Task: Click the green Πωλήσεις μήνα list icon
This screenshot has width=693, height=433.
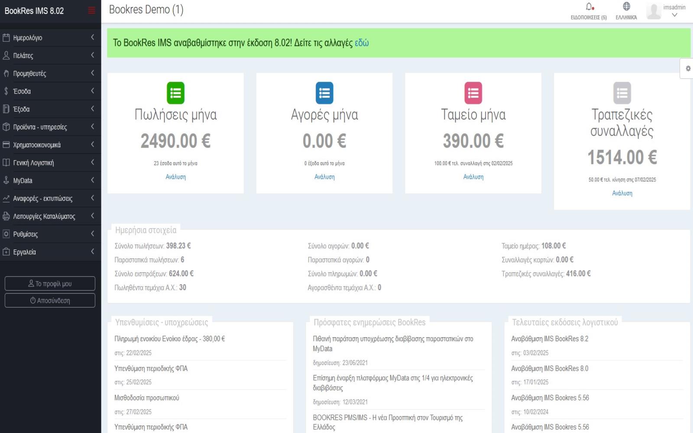Action: pyautogui.click(x=175, y=93)
